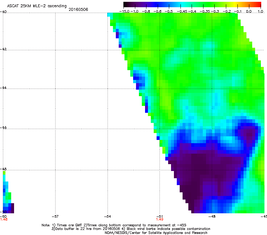Click the note line starting "Note: 1) Times are GMT"
Screen dimensions: 267x235
pos(114,225)
